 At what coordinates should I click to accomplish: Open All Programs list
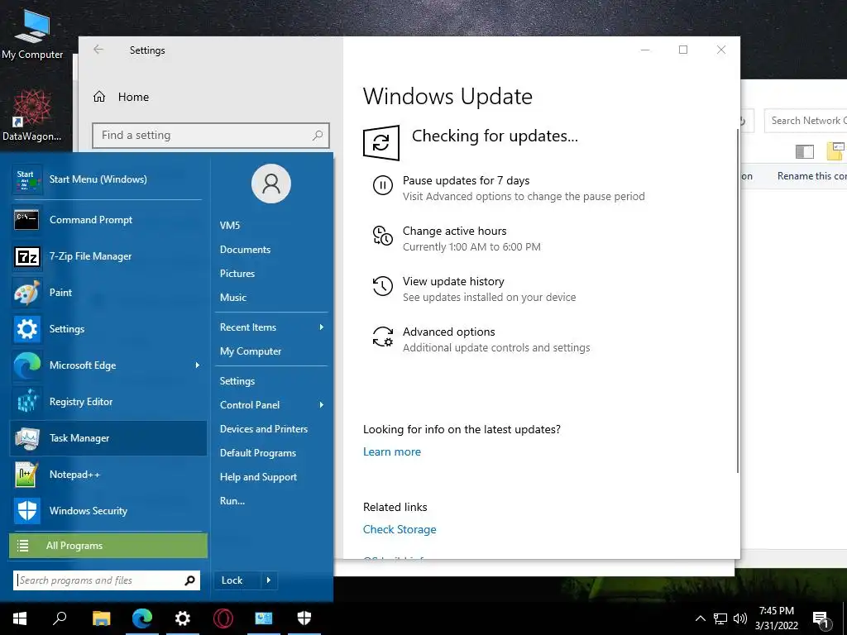click(x=108, y=546)
